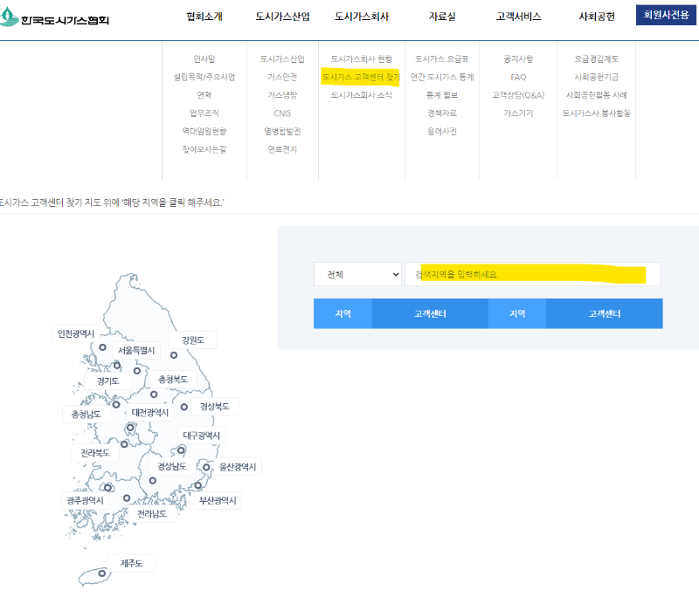This screenshot has width=699, height=597.
Task: Click the 울산광역시 map marker circle
Action: (x=206, y=468)
